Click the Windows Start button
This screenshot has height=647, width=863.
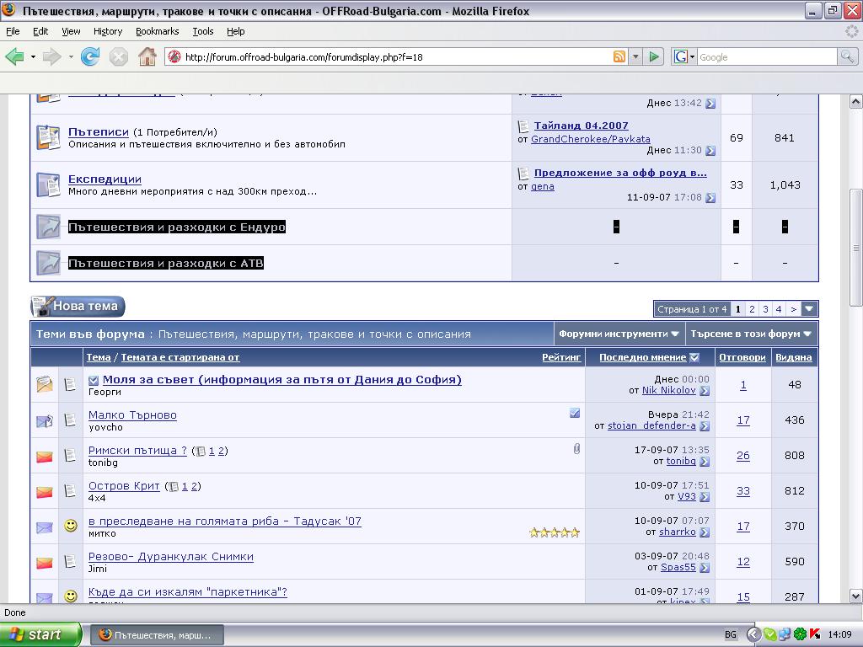(40, 634)
